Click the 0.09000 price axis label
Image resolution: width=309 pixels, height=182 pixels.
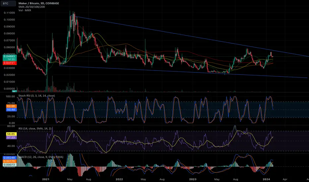(x=9, y=26)
